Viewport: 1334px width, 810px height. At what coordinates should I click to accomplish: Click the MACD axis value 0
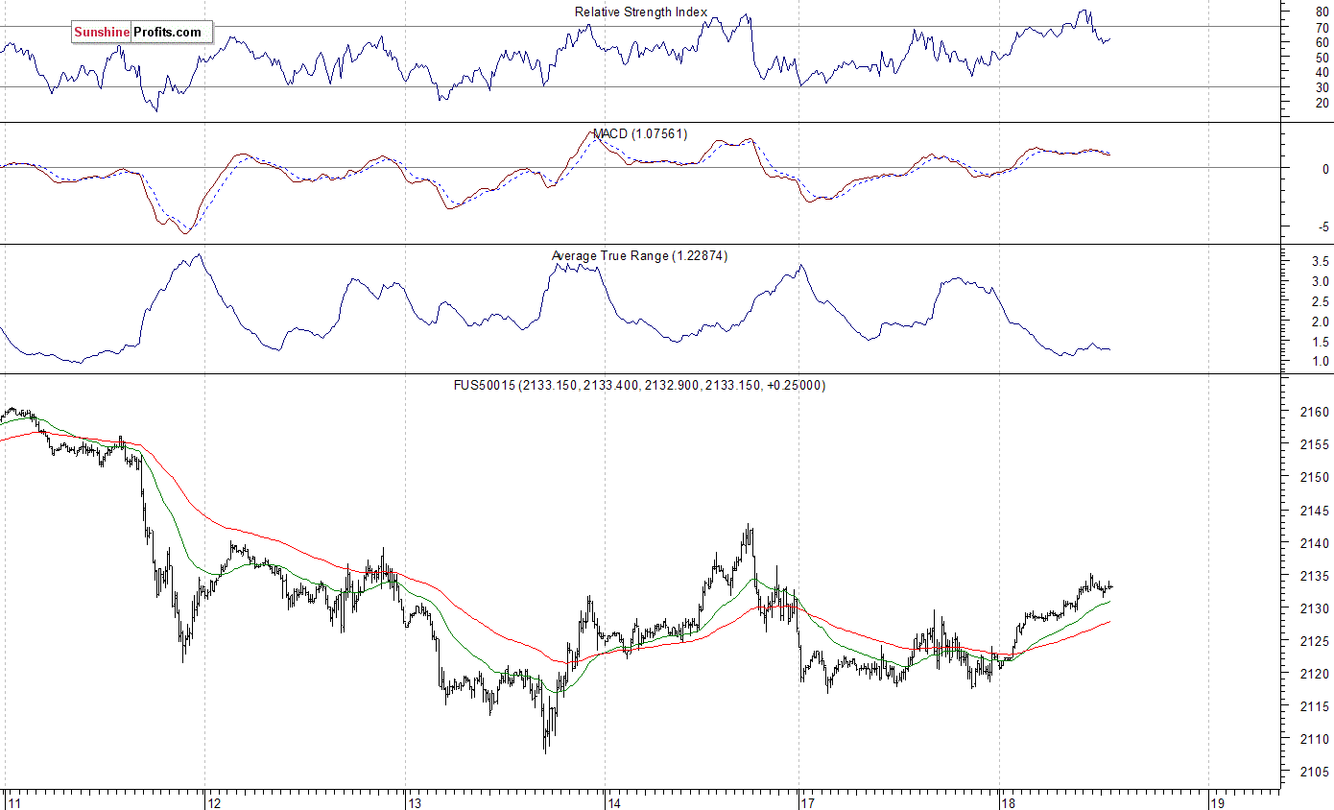tap(1325, 168)
